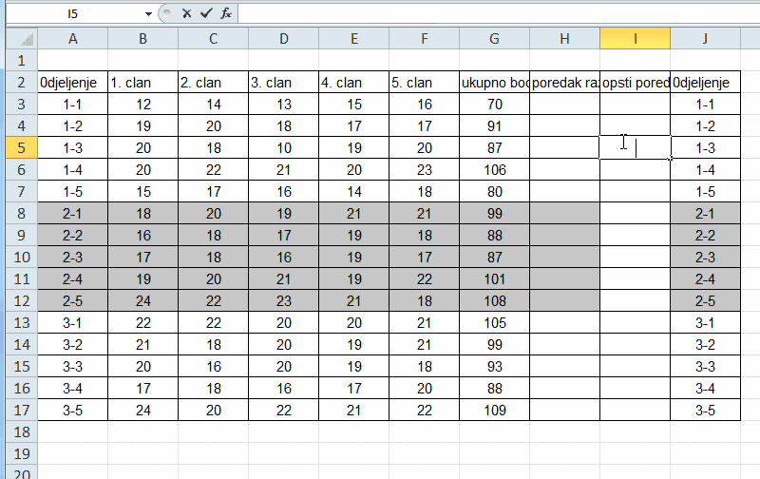Click the Cancel (X) icon in formula bar
The height and width of the screenshot is (479, 760).
(x=186, y=13)
